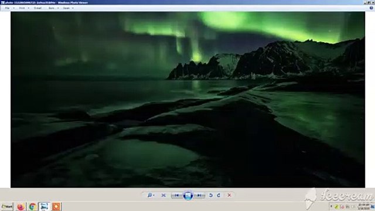
Task: Click the Actual size fit icon
Action: pos(163,195)
